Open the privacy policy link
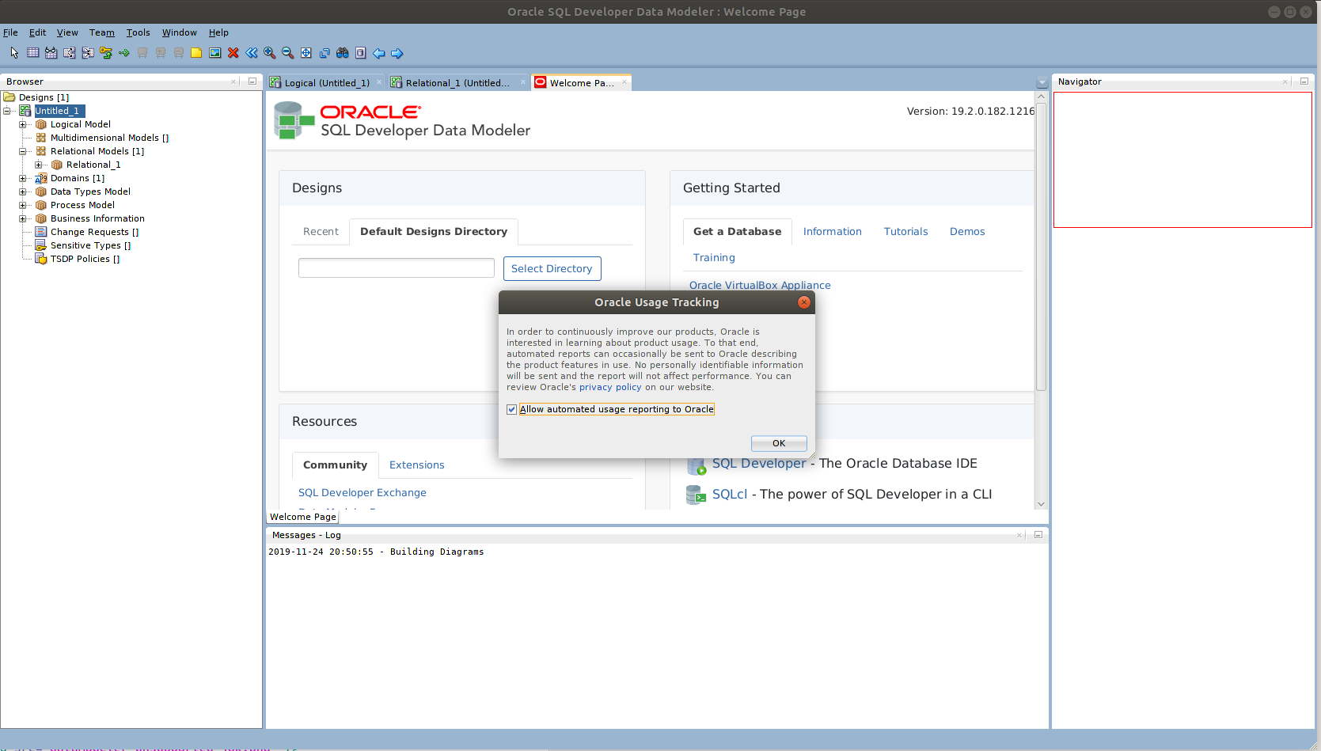 (x=610, y=387)
